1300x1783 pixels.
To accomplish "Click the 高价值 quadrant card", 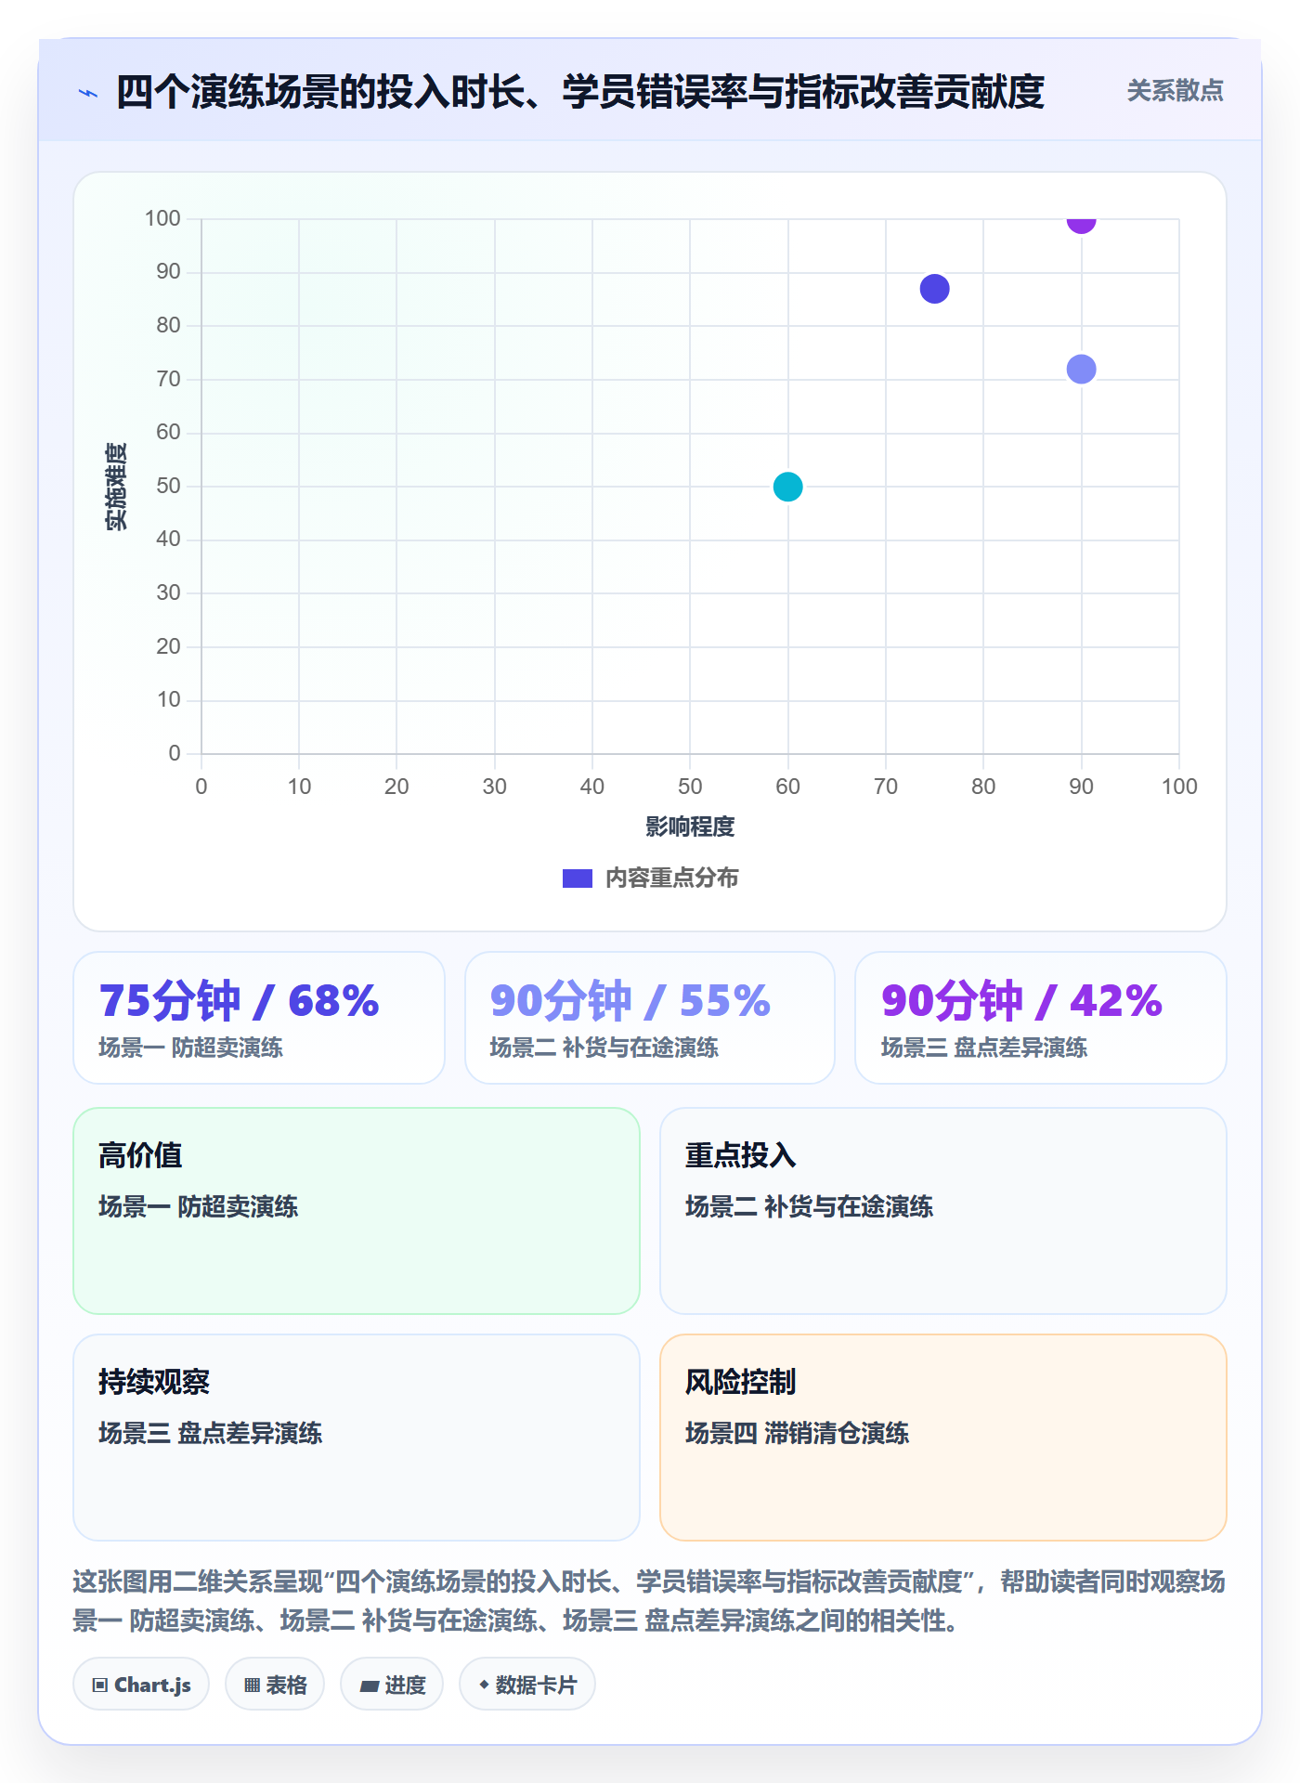I will coord(357,1211).
